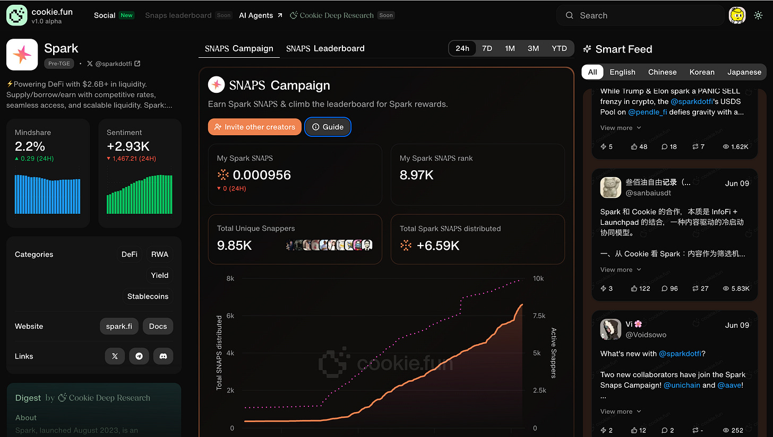Click Invite other creators button

click(255, 127)
